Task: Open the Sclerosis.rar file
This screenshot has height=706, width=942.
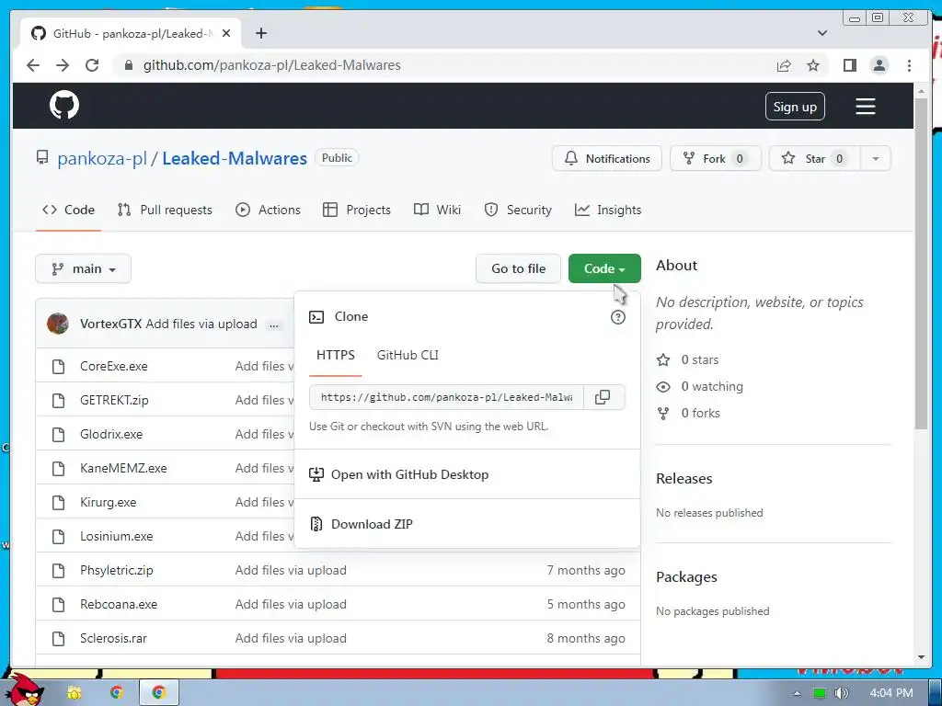Action: click(x=113, y=638)
